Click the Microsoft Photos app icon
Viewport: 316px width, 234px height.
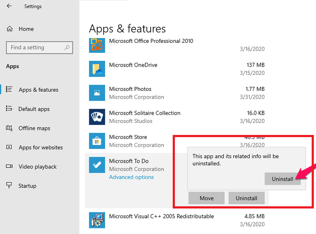point(97,93)
